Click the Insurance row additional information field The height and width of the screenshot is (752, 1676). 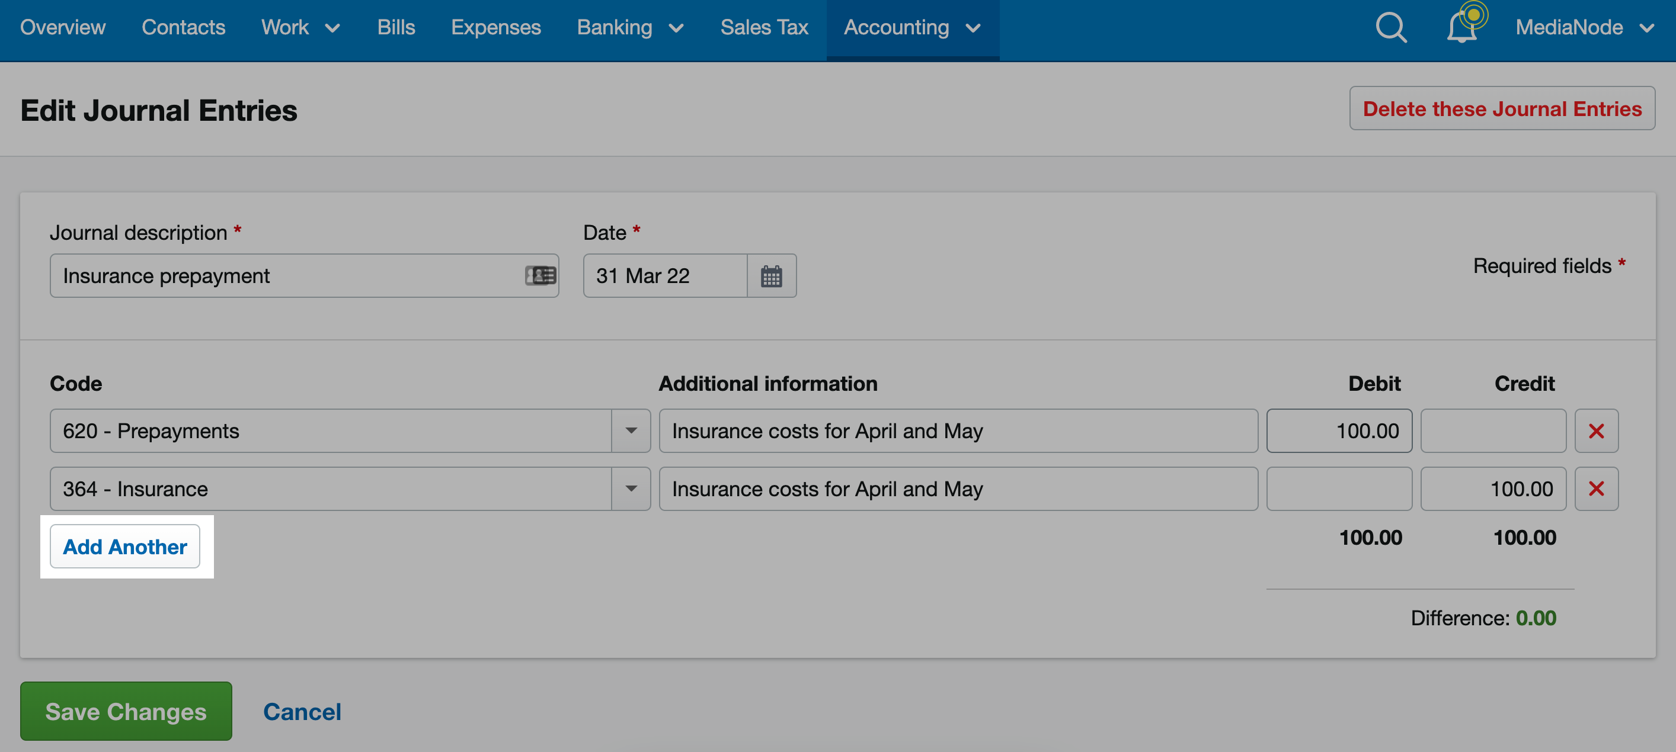tap(958, 489)
